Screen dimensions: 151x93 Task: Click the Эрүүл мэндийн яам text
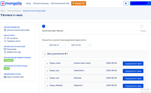click(x=15, y=77)
